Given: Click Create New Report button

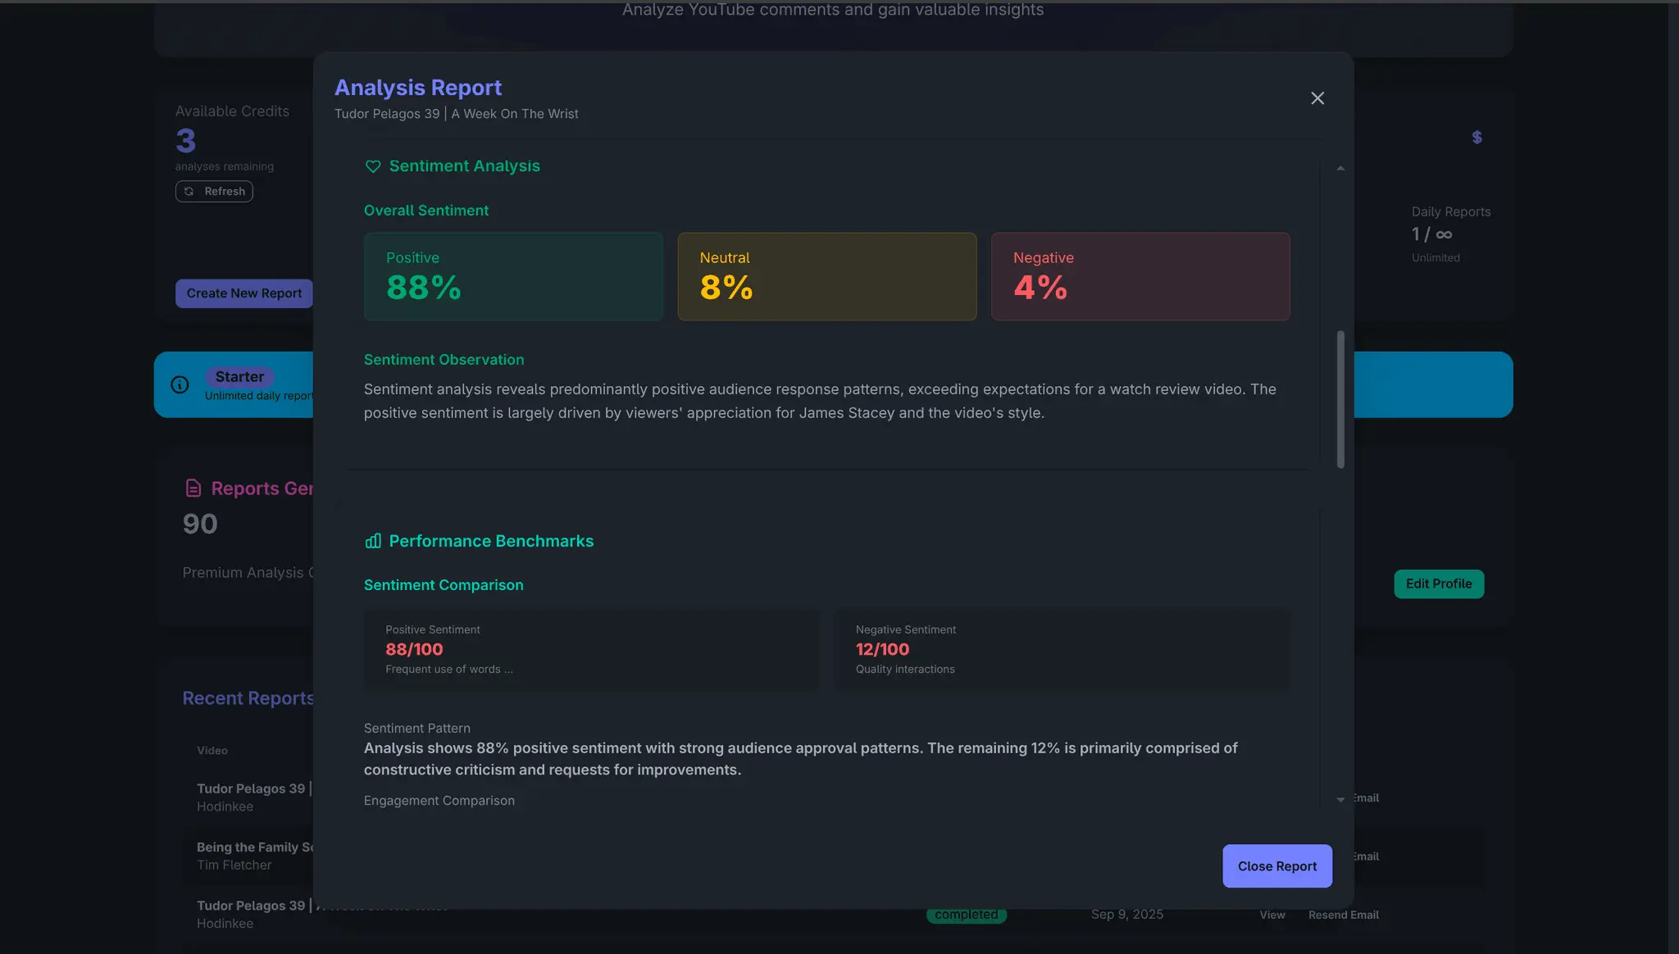Looking at the screenshot, I should pyautogui.click(x=244, y=293).
